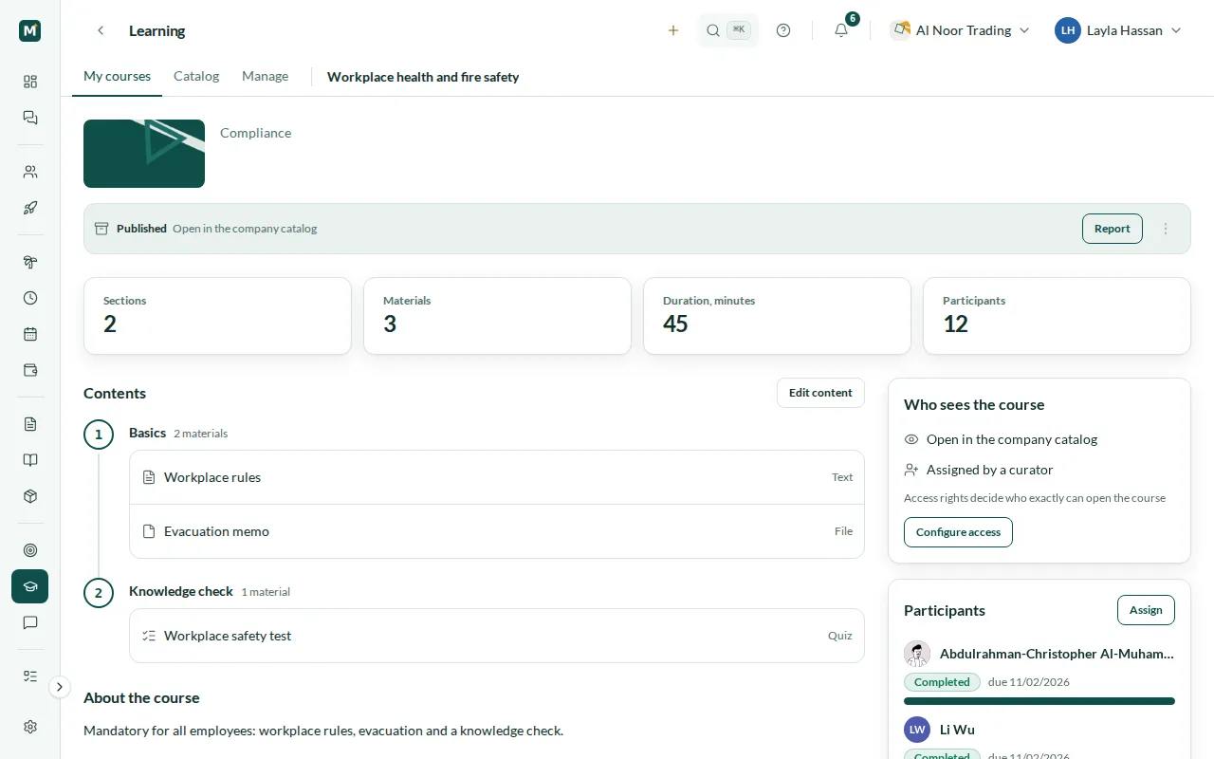Switch to the Manage tab

(265, 76)
